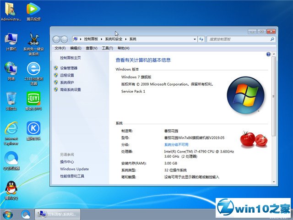Open the 帮助(H) menu
Image resolution: width=293 pixels, height=220 pixels.
124,48
